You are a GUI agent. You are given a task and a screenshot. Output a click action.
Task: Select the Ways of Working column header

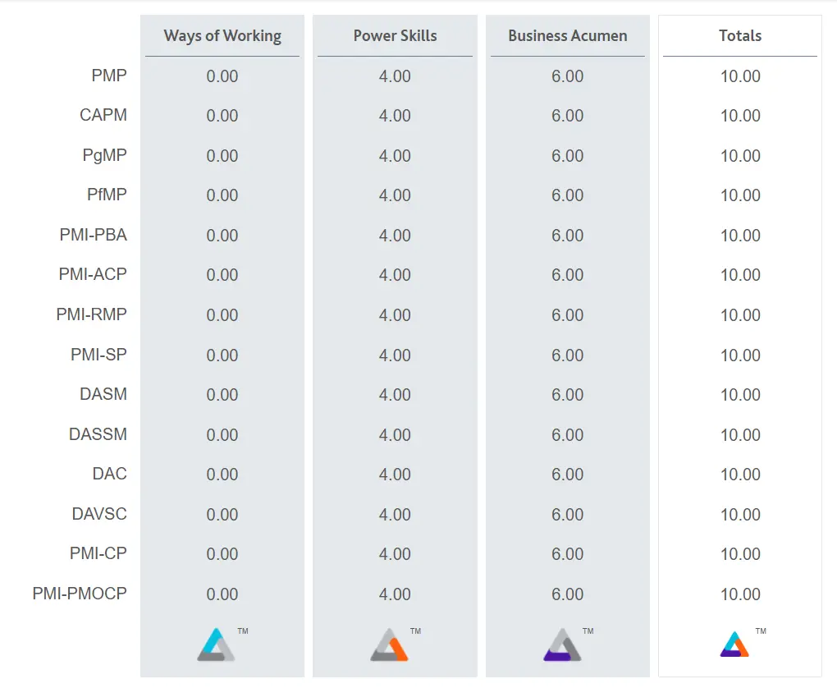(x=222, y=36)
